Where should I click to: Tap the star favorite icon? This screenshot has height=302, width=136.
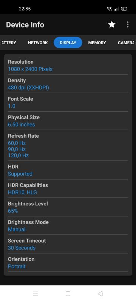(x=112, y=25)
